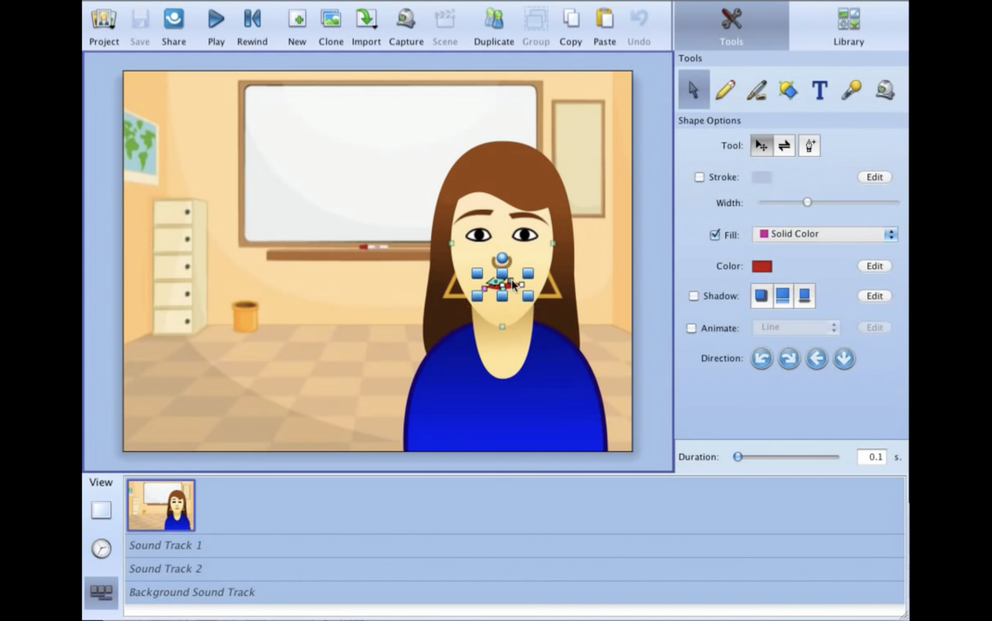The height and width of the screenshot is (621, 992).
Task: Enable the Stroke checkbox
Action: click(x=699, y=177)
